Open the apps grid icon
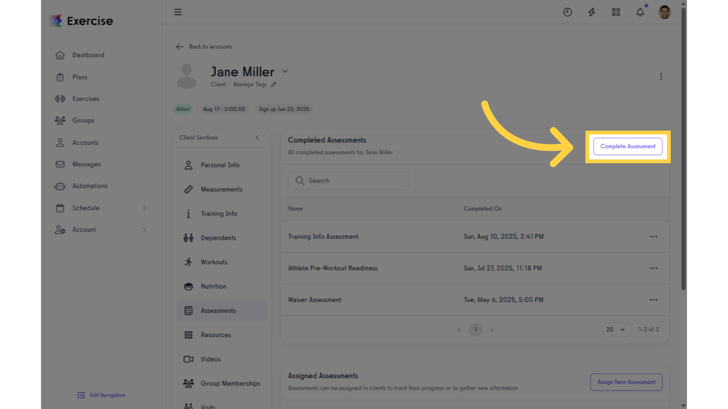 tap(616, 12)
